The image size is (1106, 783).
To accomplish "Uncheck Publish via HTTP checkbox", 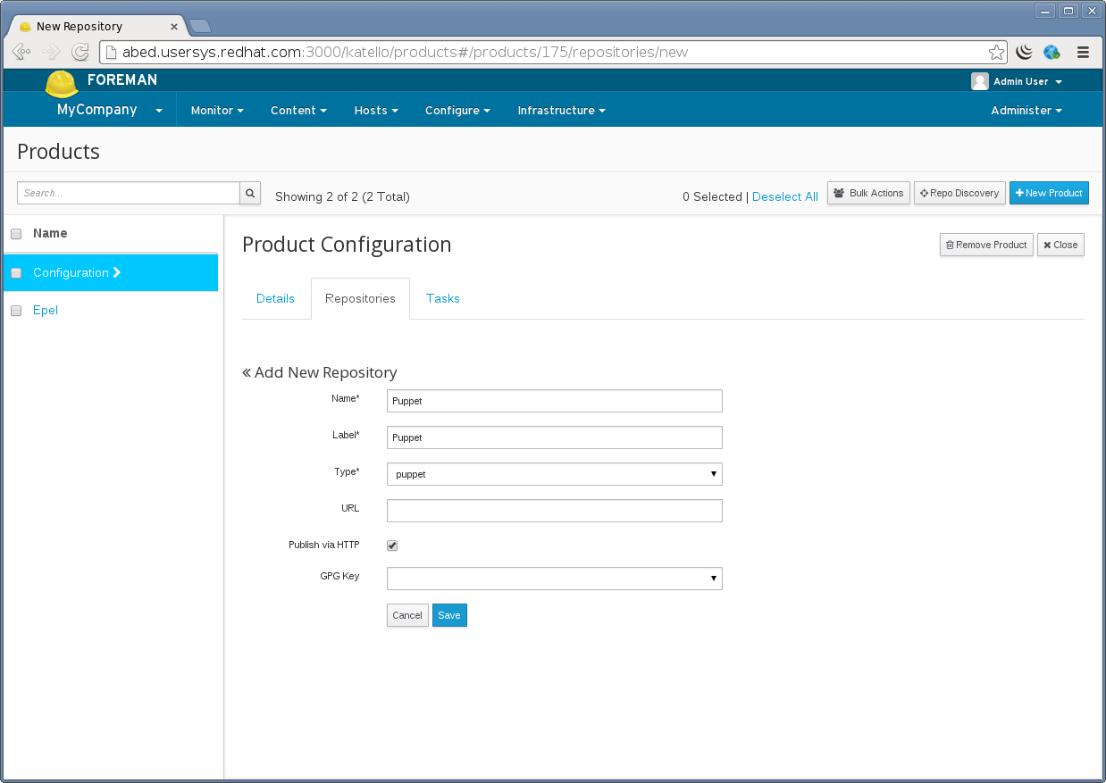I will click(392, 546).
